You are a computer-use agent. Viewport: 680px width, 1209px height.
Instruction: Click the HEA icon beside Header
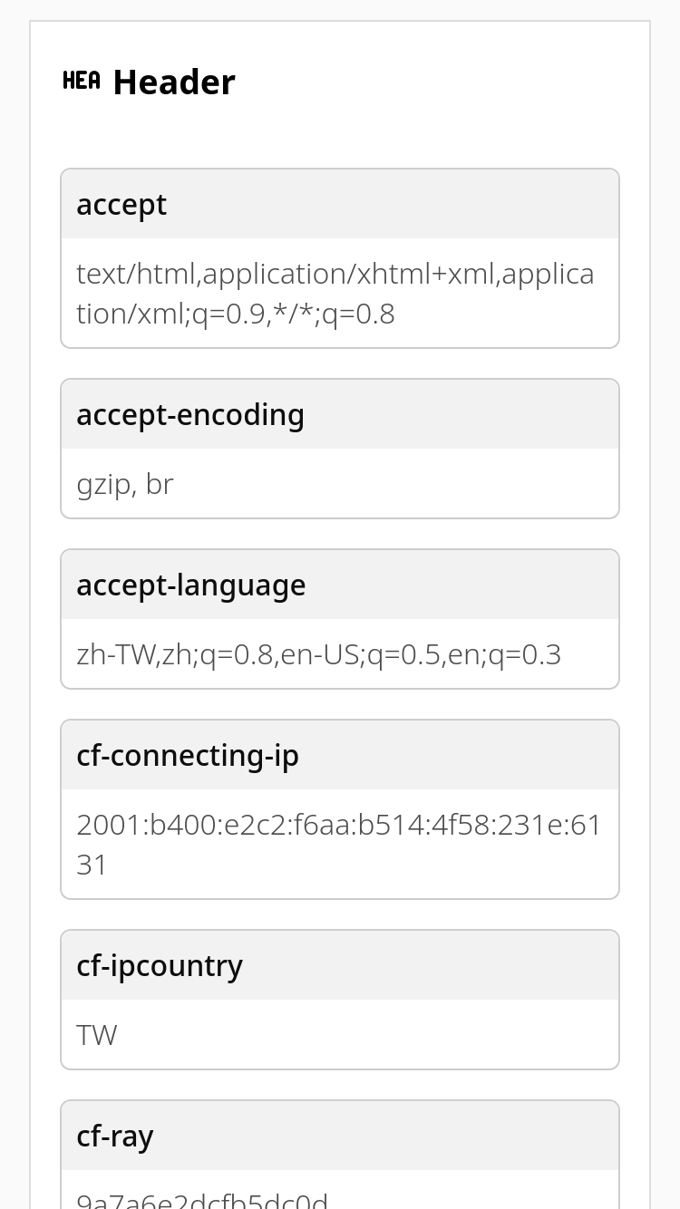click(82, 82)
